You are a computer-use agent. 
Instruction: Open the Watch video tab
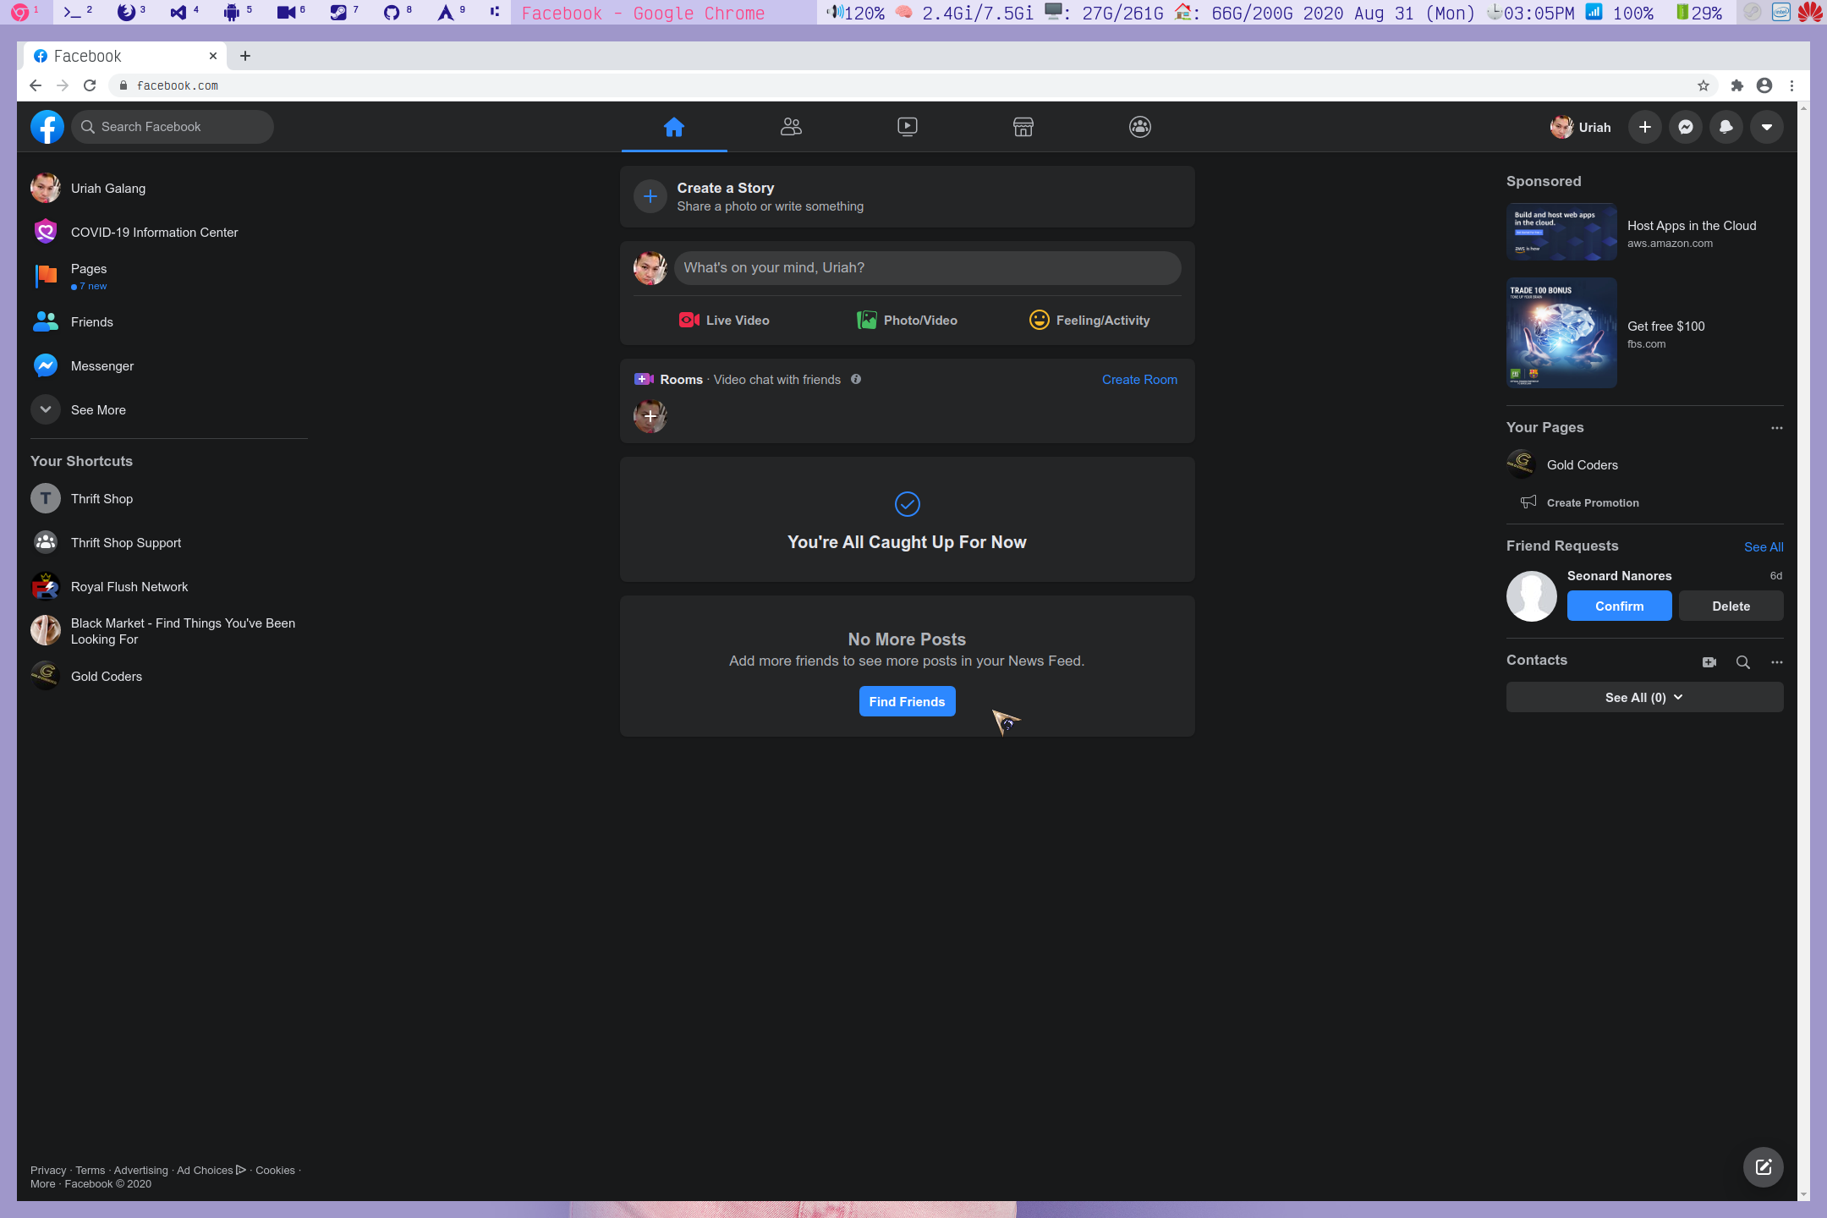(908, 127)
